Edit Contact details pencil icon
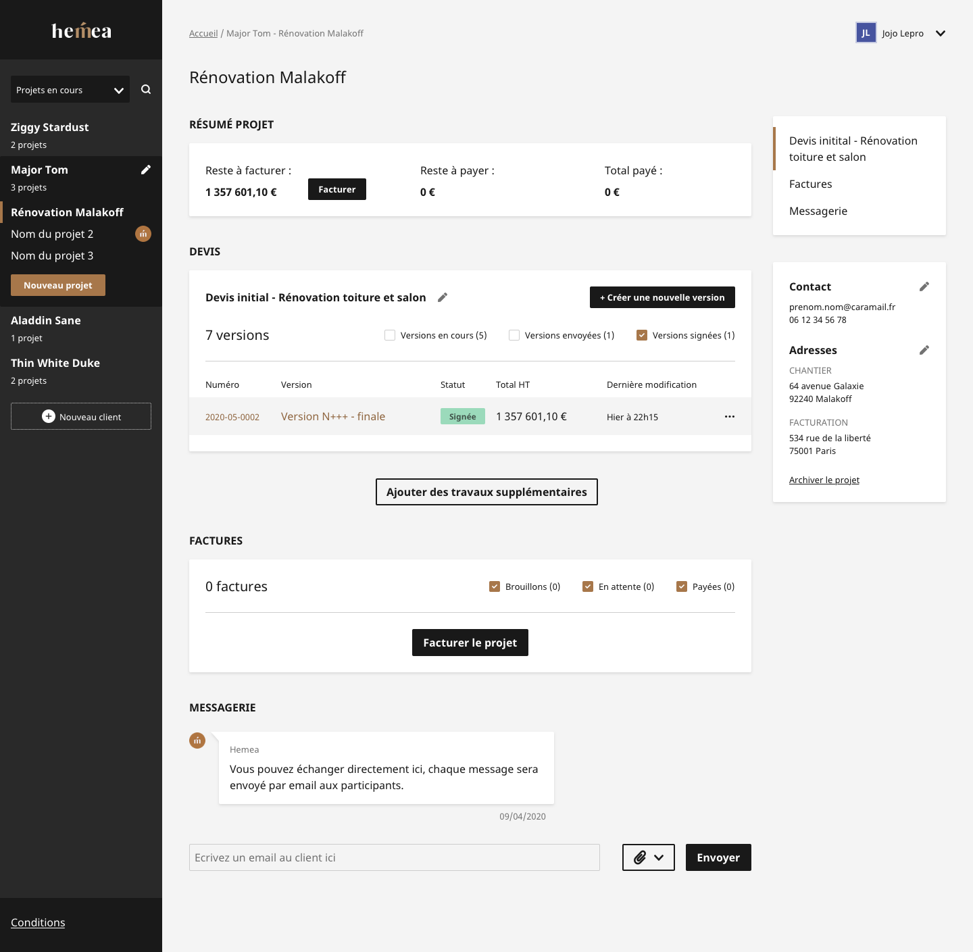The width and height of the screenshot is (973, 952). (x=924, y=286)
